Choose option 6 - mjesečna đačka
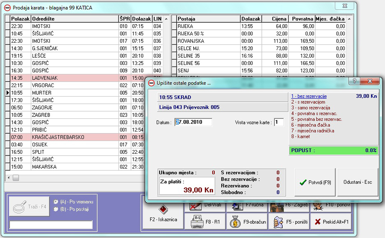385x238 pixels. pyautogui.click(x=311, y=125)
